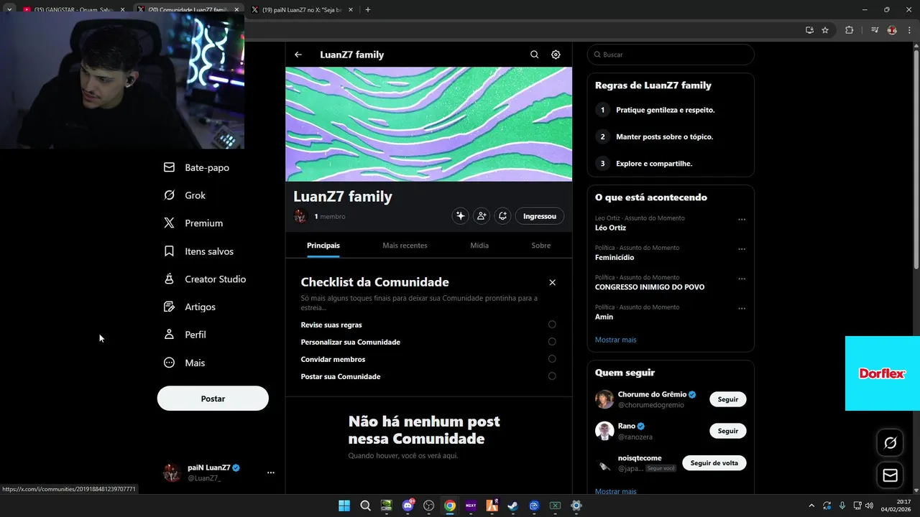Click the Buscar search field
The image size is (920, 517).
click(671, 55)
